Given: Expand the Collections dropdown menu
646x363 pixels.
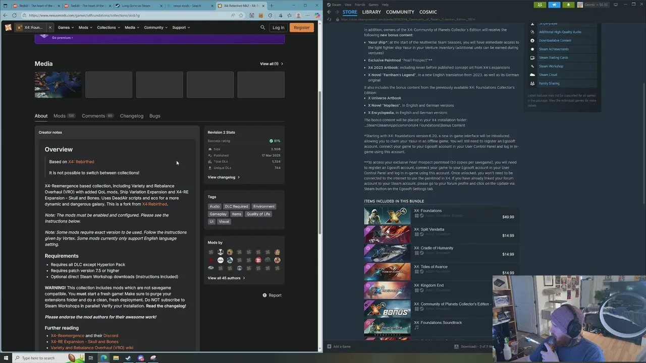Looking at the screenshot, I should 109,27.
